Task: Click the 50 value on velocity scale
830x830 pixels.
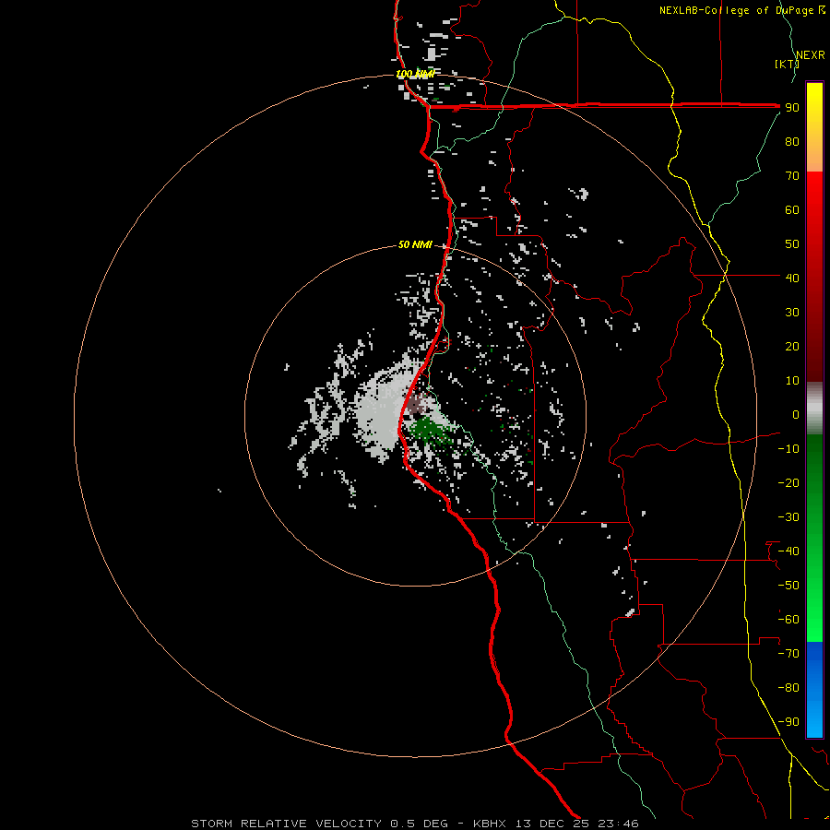Action: [x=792, y=244]
